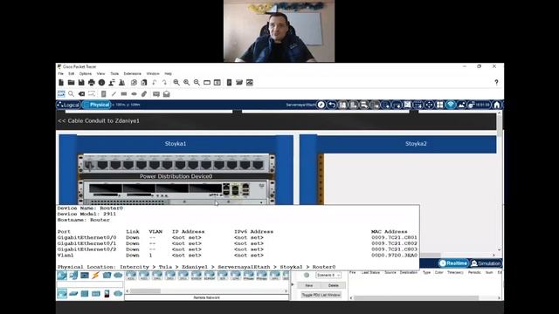Click the Inspect magnifier tool
Image resolution: width=559 pixels, height=314 pixels.
(72, 94)
